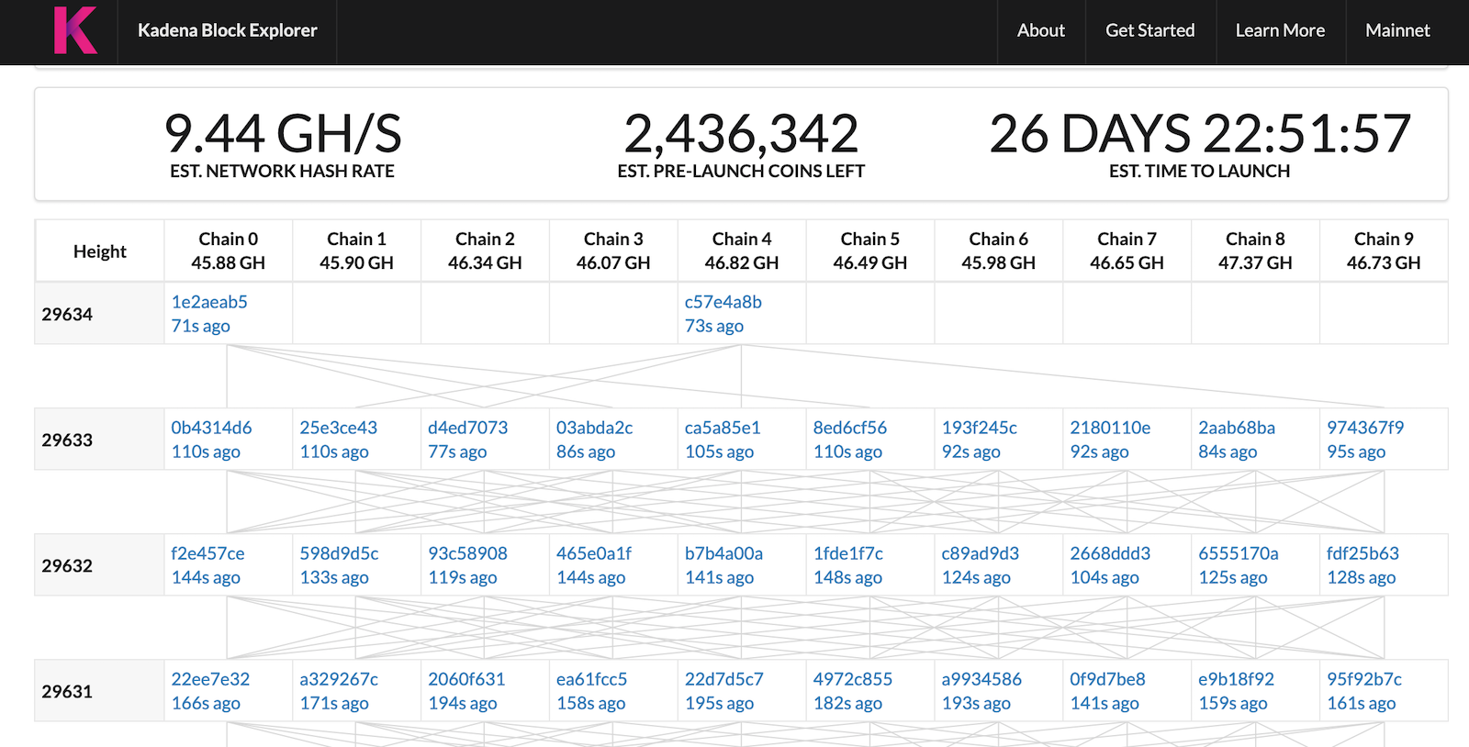Viewport: 1469px width, 747px height.
Task: Open block 598d9d5c
Action: (x=339, y=553)
